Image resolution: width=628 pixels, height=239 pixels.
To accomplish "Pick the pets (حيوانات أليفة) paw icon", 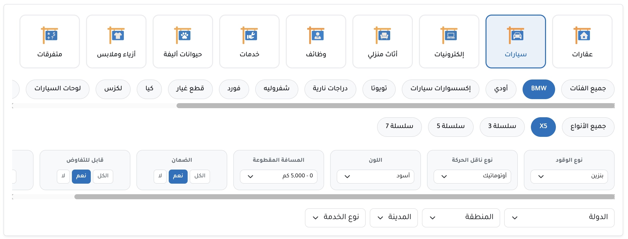I will (x=183, y=35).
